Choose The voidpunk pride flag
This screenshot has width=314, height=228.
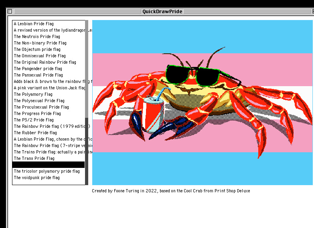coord(49,178)
